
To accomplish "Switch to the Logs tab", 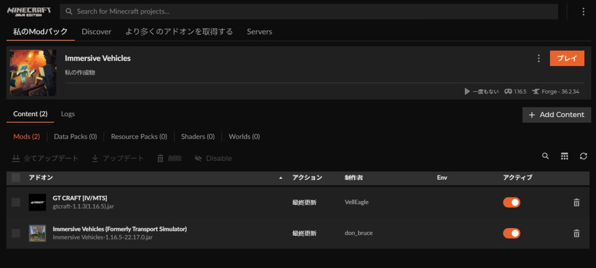I will pos(68,114).
